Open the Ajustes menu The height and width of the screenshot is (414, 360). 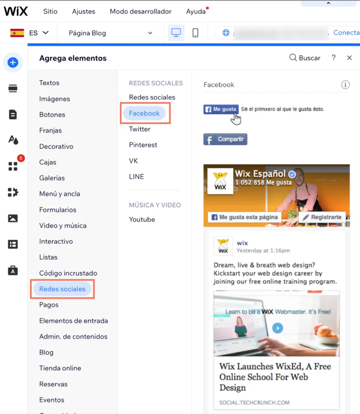pyautogui.click(x=83, y=11)
